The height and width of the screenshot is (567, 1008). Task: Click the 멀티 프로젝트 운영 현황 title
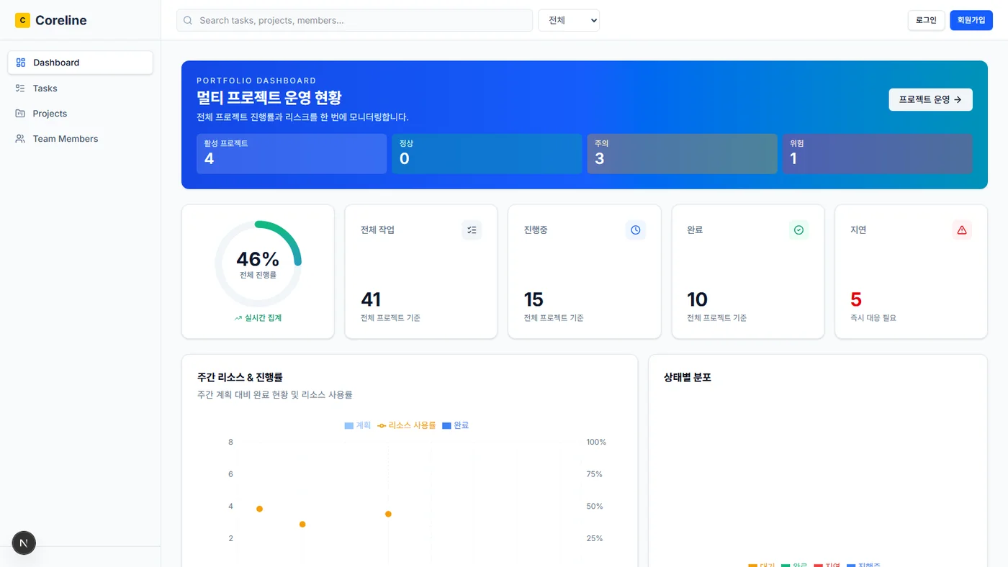[x=269, y=98]
